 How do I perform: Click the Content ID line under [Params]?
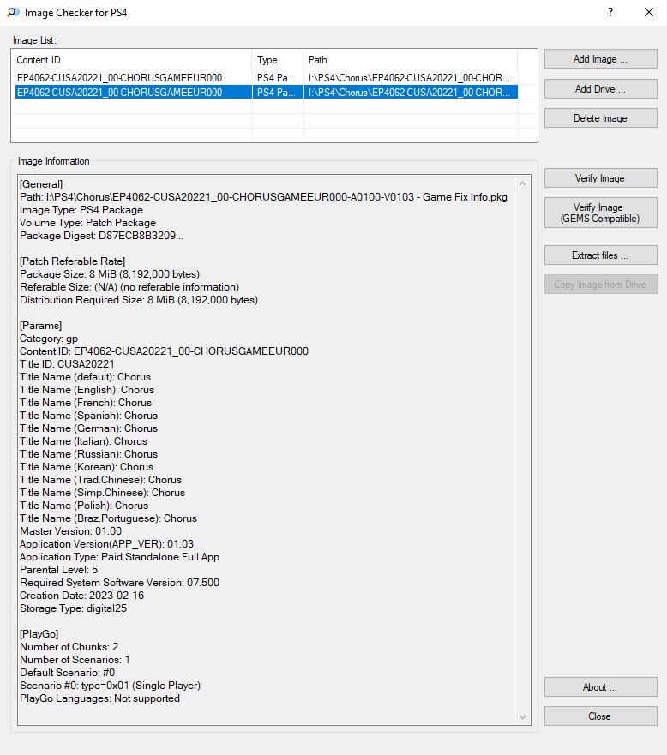pos(165,351)
